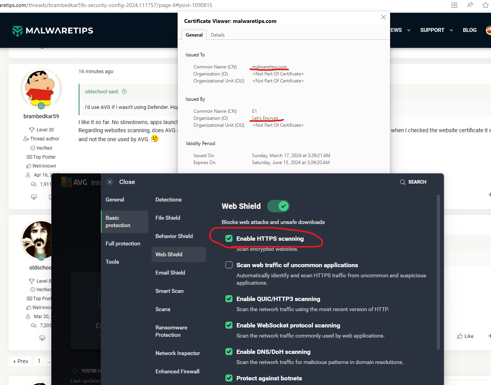This screenshot has height=385, width=491.
Task: Uncheck Enable HTTPS scanning
Action: 229,238
